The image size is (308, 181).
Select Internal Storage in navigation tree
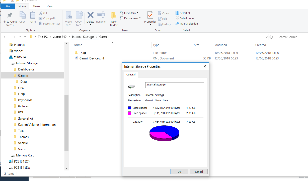point(27,63)
